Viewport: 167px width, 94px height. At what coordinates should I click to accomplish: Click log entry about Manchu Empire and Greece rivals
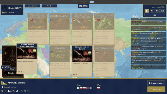coord(148,23)
